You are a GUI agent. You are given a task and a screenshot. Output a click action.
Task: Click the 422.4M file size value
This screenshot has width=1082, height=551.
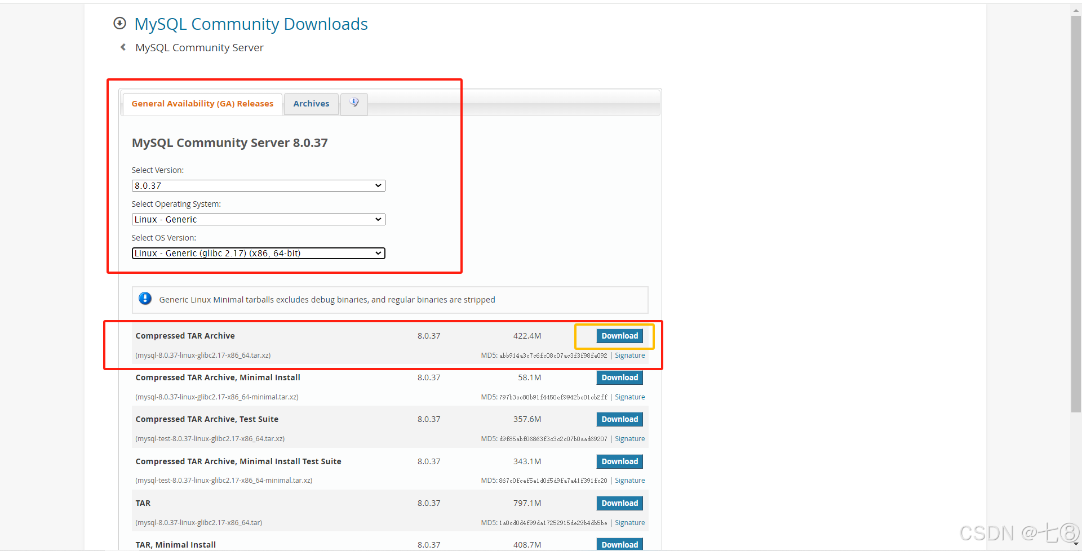point(527,336)
